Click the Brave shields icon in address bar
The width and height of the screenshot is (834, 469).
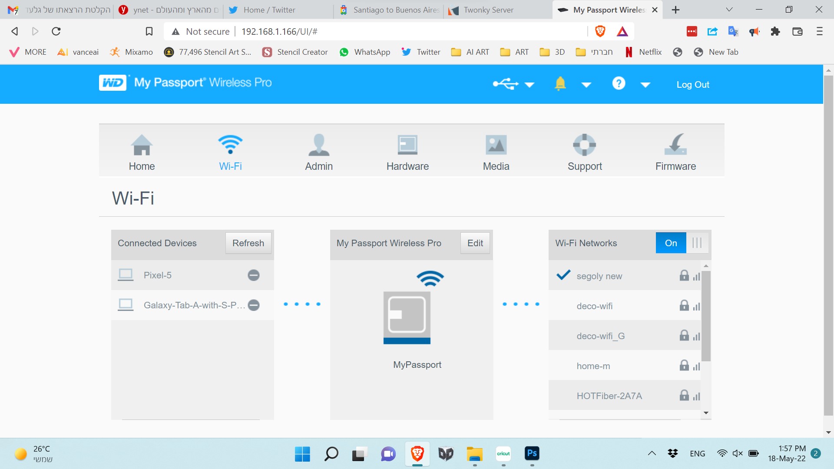click(x=600, y=31)
